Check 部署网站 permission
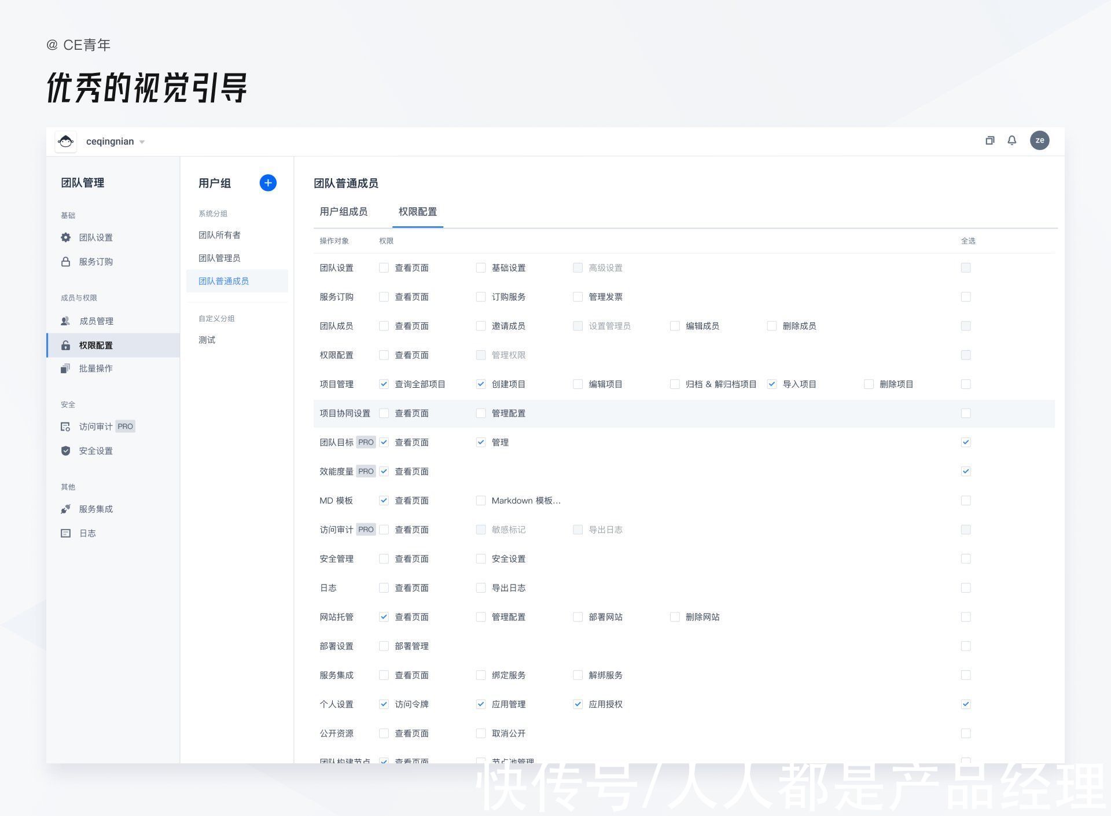Image resolution: width=1111 pixels, height=816 pixels. coord(577,617)
